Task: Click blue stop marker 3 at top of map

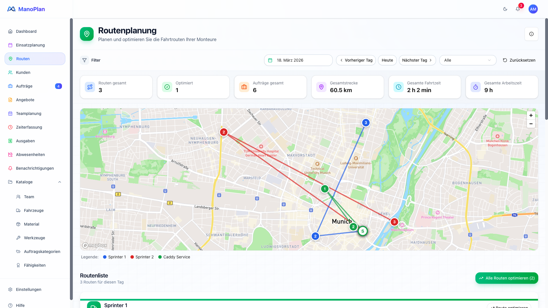Action: [x=366, y=123]
